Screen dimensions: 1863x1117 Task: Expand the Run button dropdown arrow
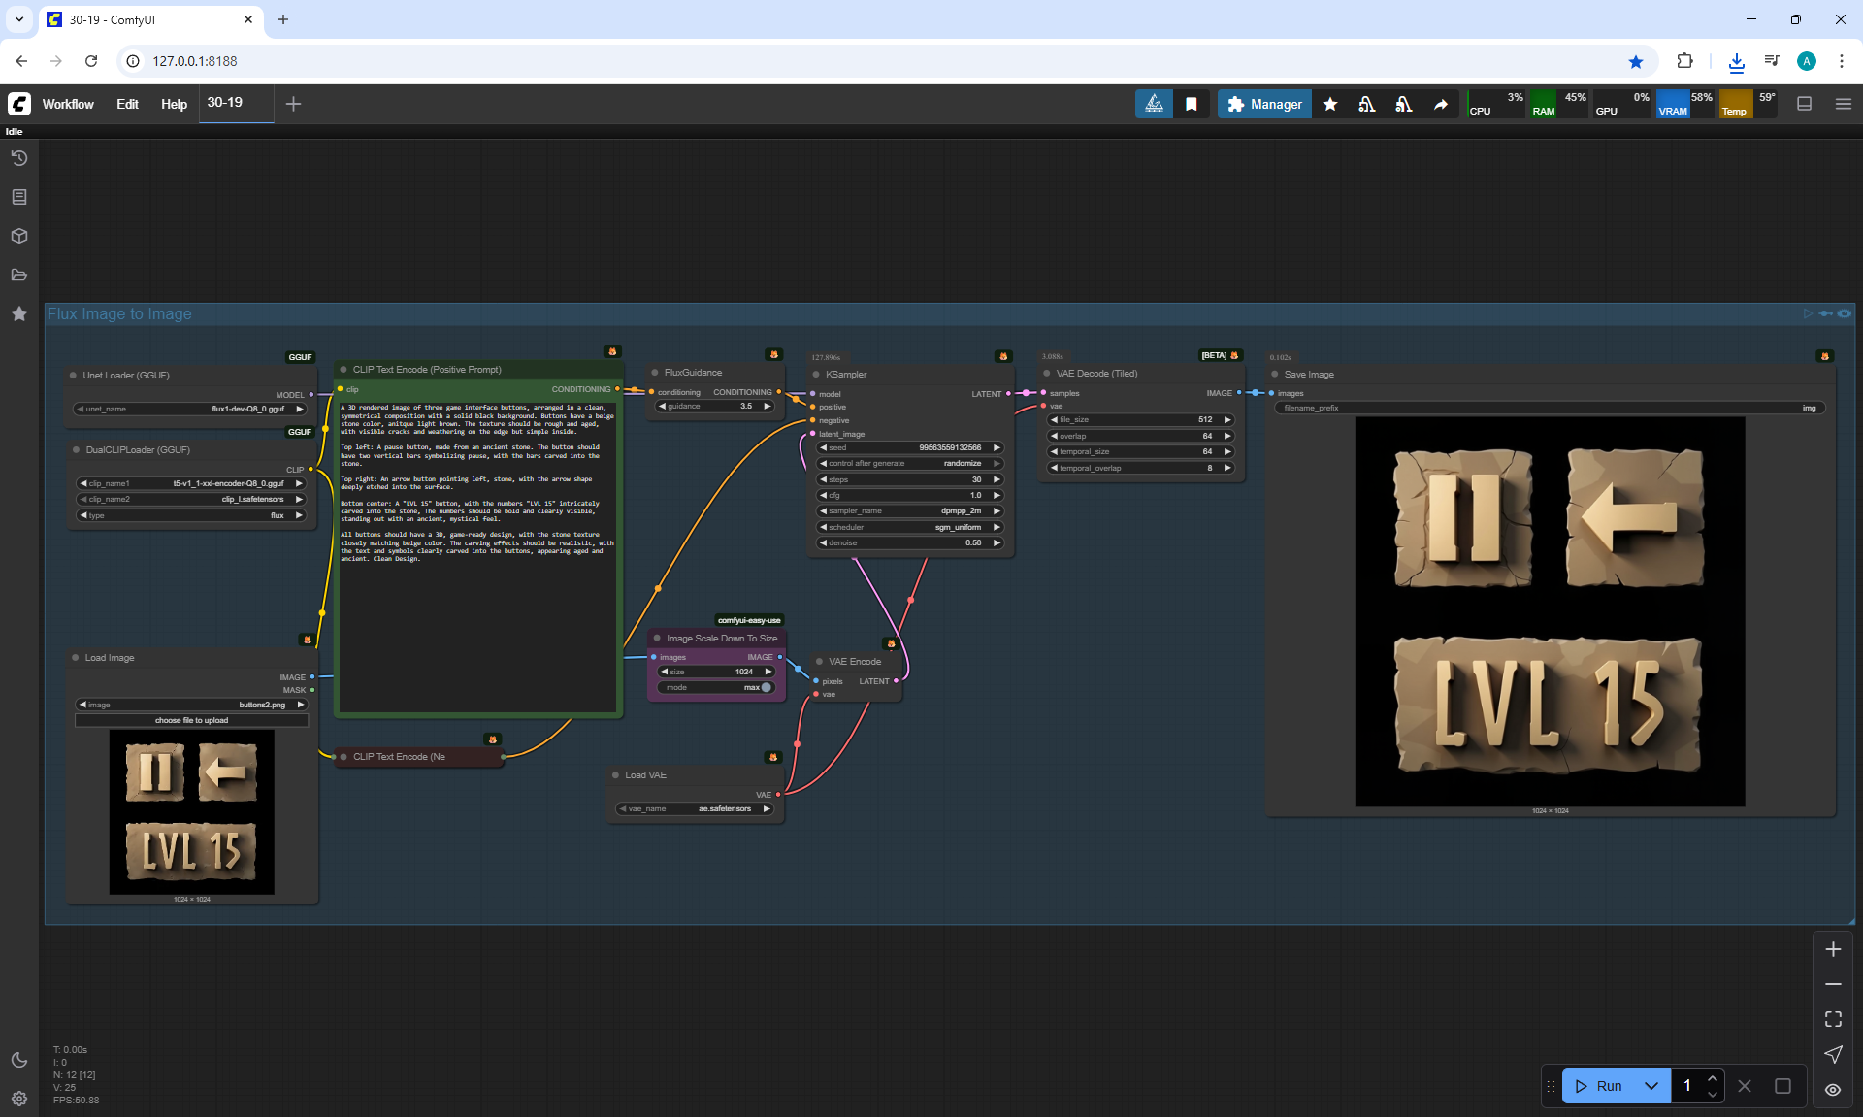tap(1651, 1086)
